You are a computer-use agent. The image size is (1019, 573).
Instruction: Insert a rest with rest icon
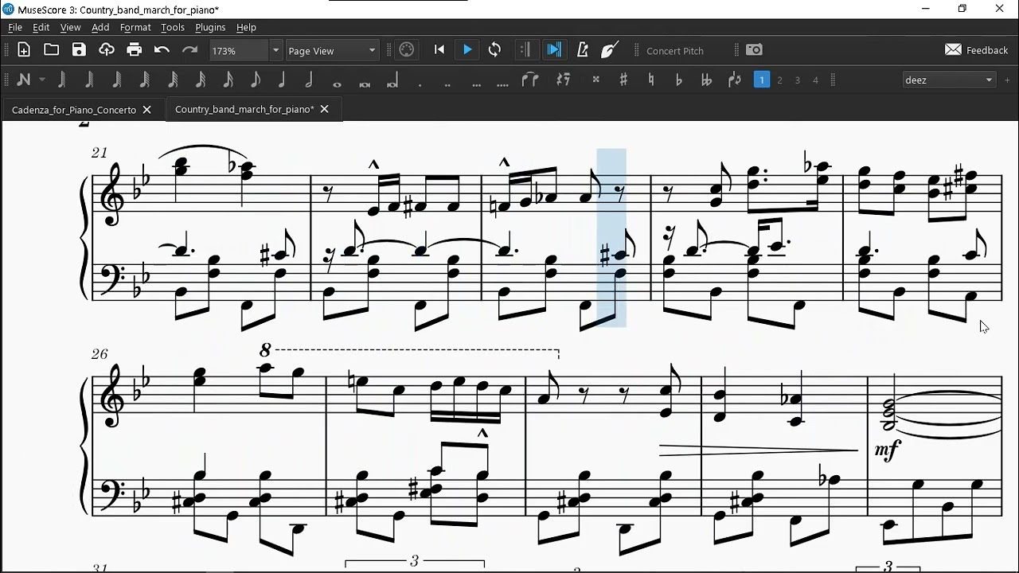tap(563, 80)
